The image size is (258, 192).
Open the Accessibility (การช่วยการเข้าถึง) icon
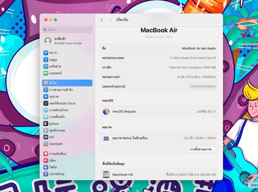[46, 90]
